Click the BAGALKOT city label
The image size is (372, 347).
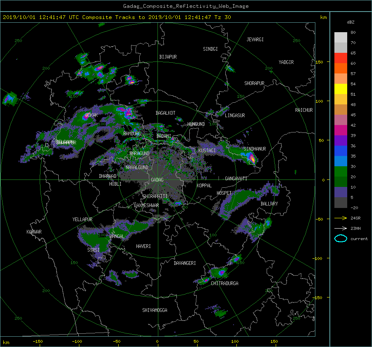tap(165, 113)
